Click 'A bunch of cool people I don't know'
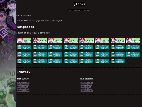 [33, 33]
